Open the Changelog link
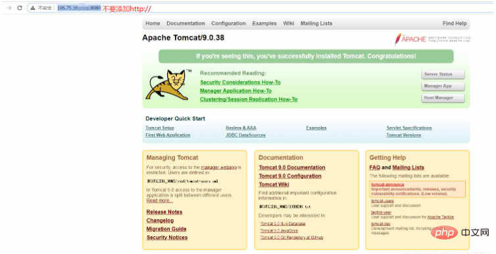496x254 pixels. click(160, 220)
